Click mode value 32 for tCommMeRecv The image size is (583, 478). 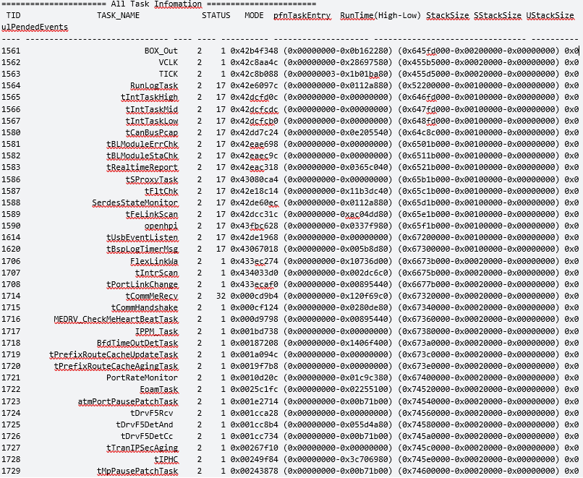click(x=221, y=296)
